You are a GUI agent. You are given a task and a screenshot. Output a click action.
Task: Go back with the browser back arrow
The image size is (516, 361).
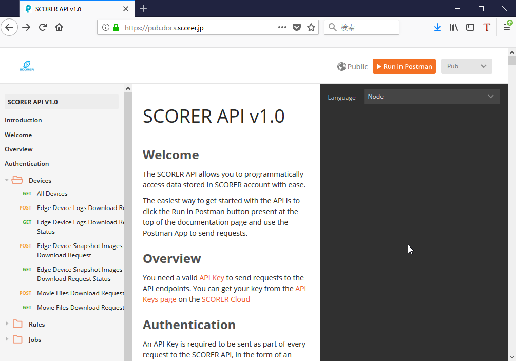click(9, 27)
